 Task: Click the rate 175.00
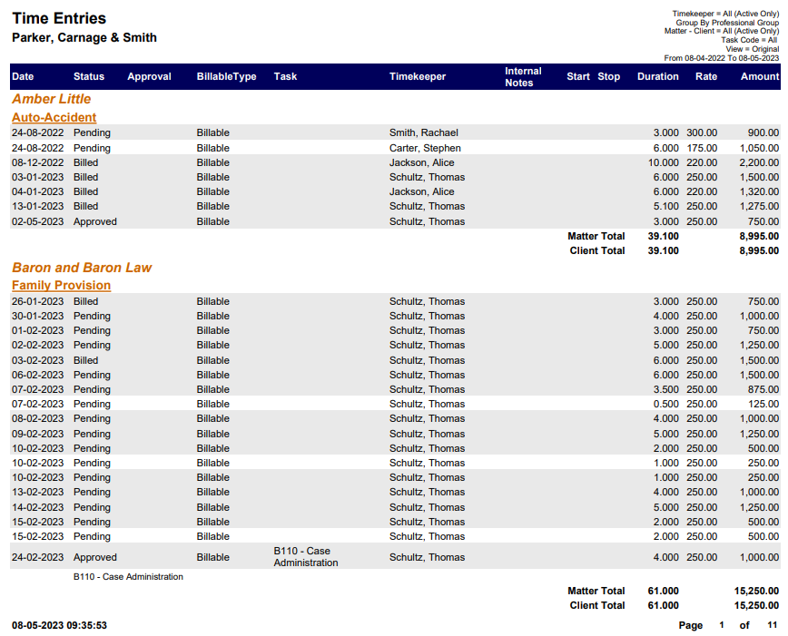click(x=702, y=148)
